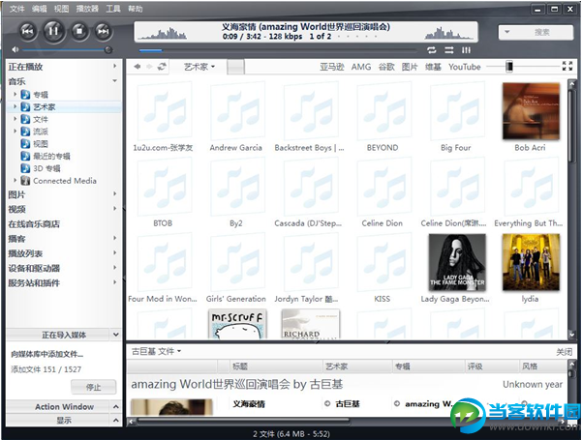
Task: Open the equalizer icon
Action: [x=466, y=50]
